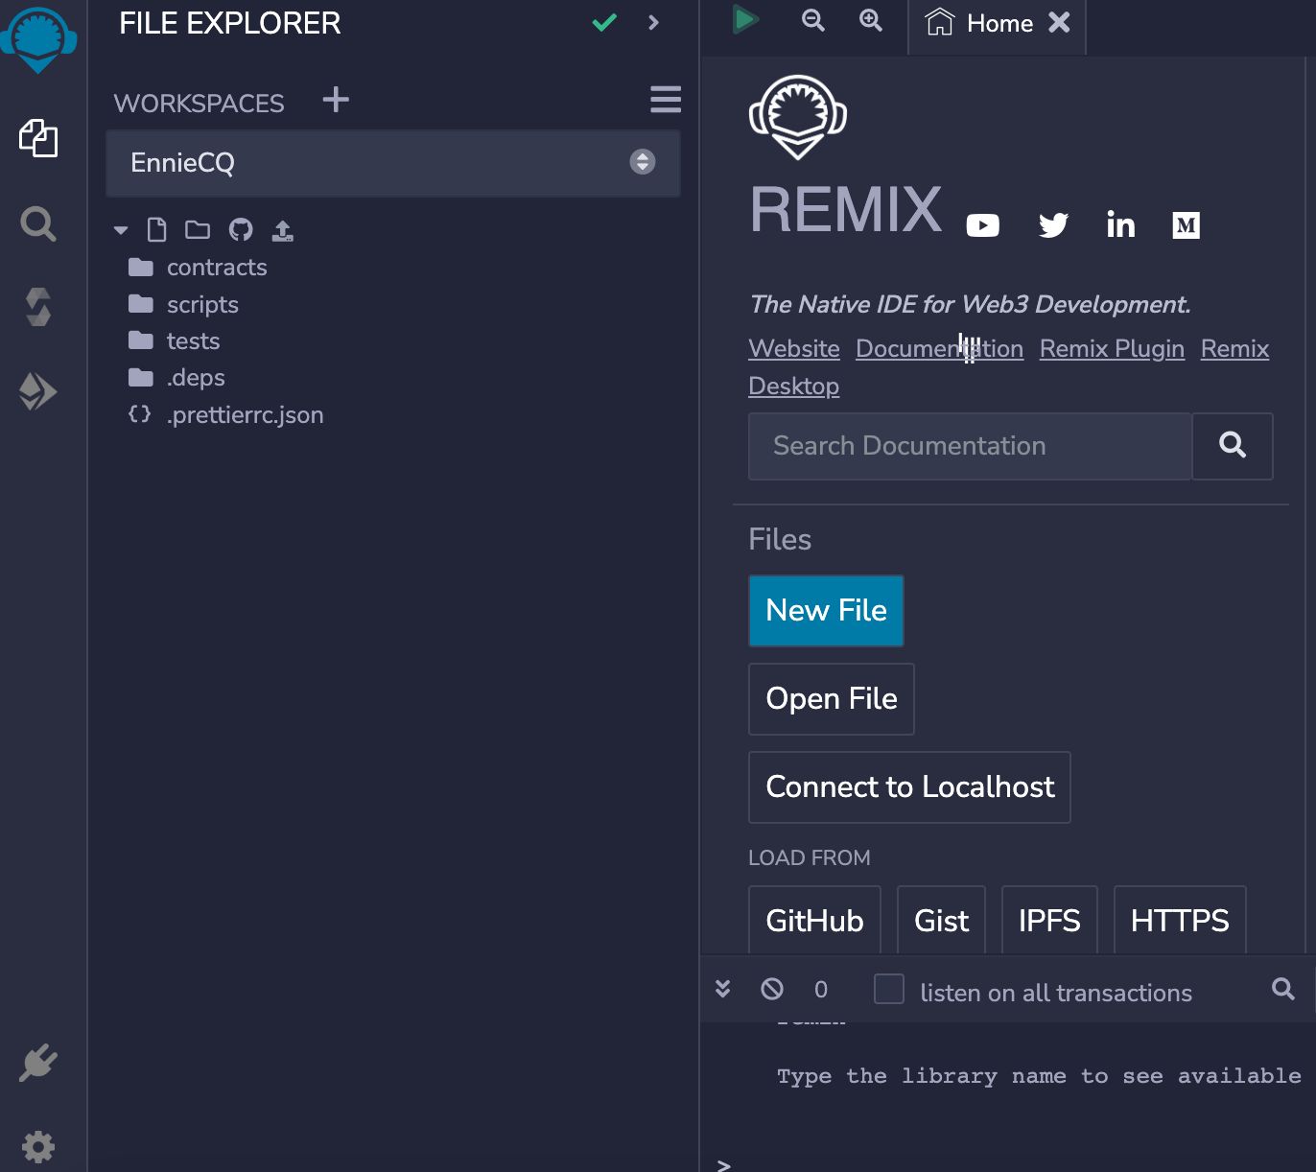Open the Deploy & Run transactions plugin

[x=38, y=391]
